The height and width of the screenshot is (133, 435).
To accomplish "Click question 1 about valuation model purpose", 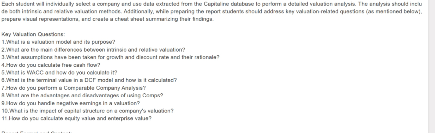I will 58,42.
